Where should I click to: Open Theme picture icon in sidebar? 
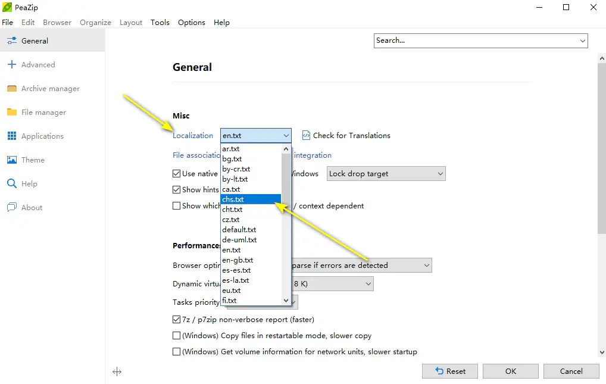click(11, 160)
